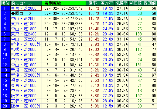This screenshot has height=109, width=157.
Task: Open the 中山・芝2000 course link
Action: tap(24, 18)
